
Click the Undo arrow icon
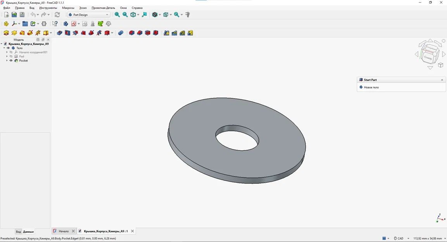click(x=33, y=15)
